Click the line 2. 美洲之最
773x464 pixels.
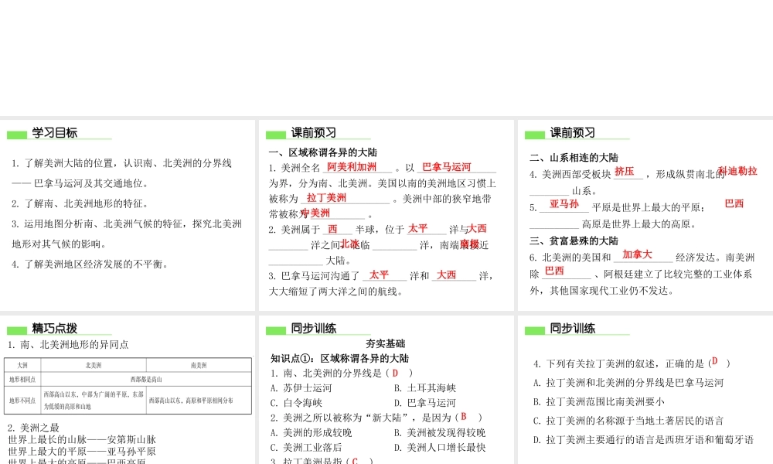[x=33, y=428]
